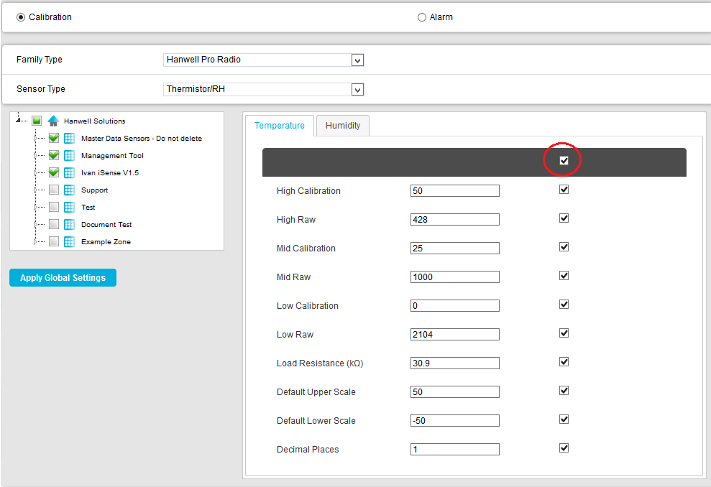Click the Document Test grid icon
This screenshot has width=711, height=487.
coord(70,225)
